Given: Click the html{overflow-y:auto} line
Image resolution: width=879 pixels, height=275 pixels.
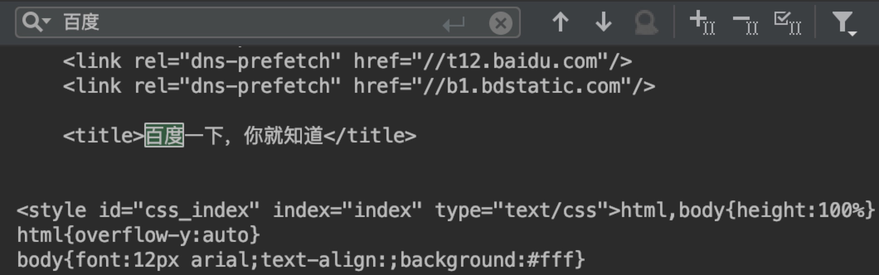Looking at the screenshot, I should click(138, 235).
